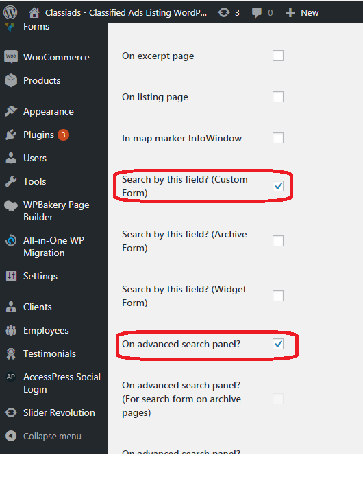Open the New content menu
The image size is (363, 477).
coord(302,13)
